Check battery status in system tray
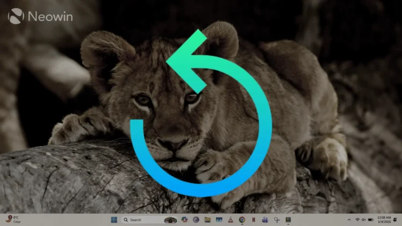This screenshot has width=402, height=226. (371, 220)
